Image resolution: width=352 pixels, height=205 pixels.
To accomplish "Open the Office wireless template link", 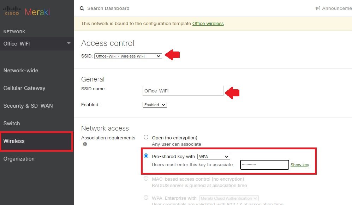I will pos(208,24).
